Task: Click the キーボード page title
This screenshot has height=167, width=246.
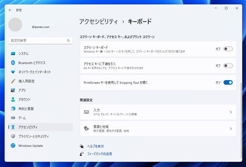Action: coord(140,21)
